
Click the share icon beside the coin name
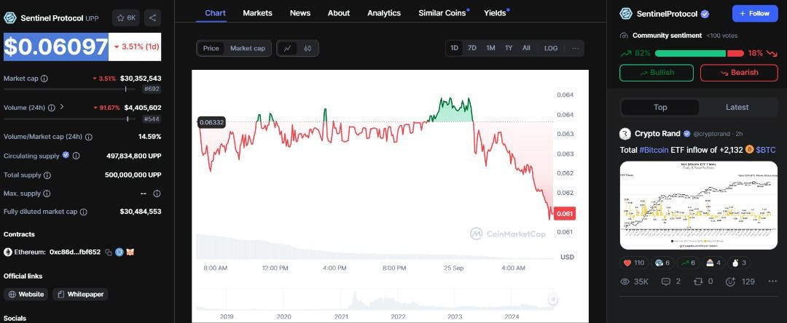pos(152,17)
